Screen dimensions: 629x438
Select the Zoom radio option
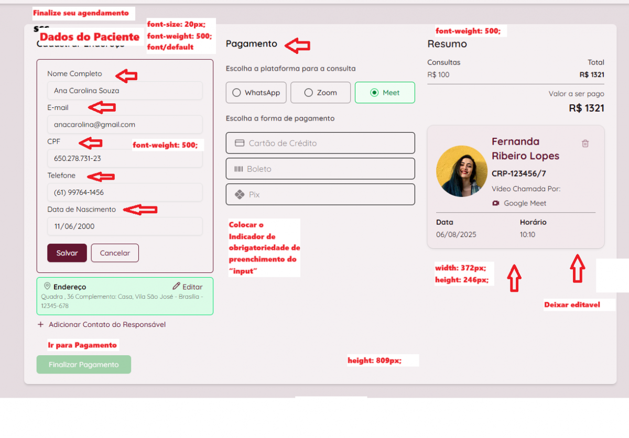pyautogui.click(x=308, y=93)
